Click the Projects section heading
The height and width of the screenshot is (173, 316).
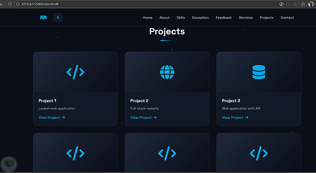pos(167,32)
